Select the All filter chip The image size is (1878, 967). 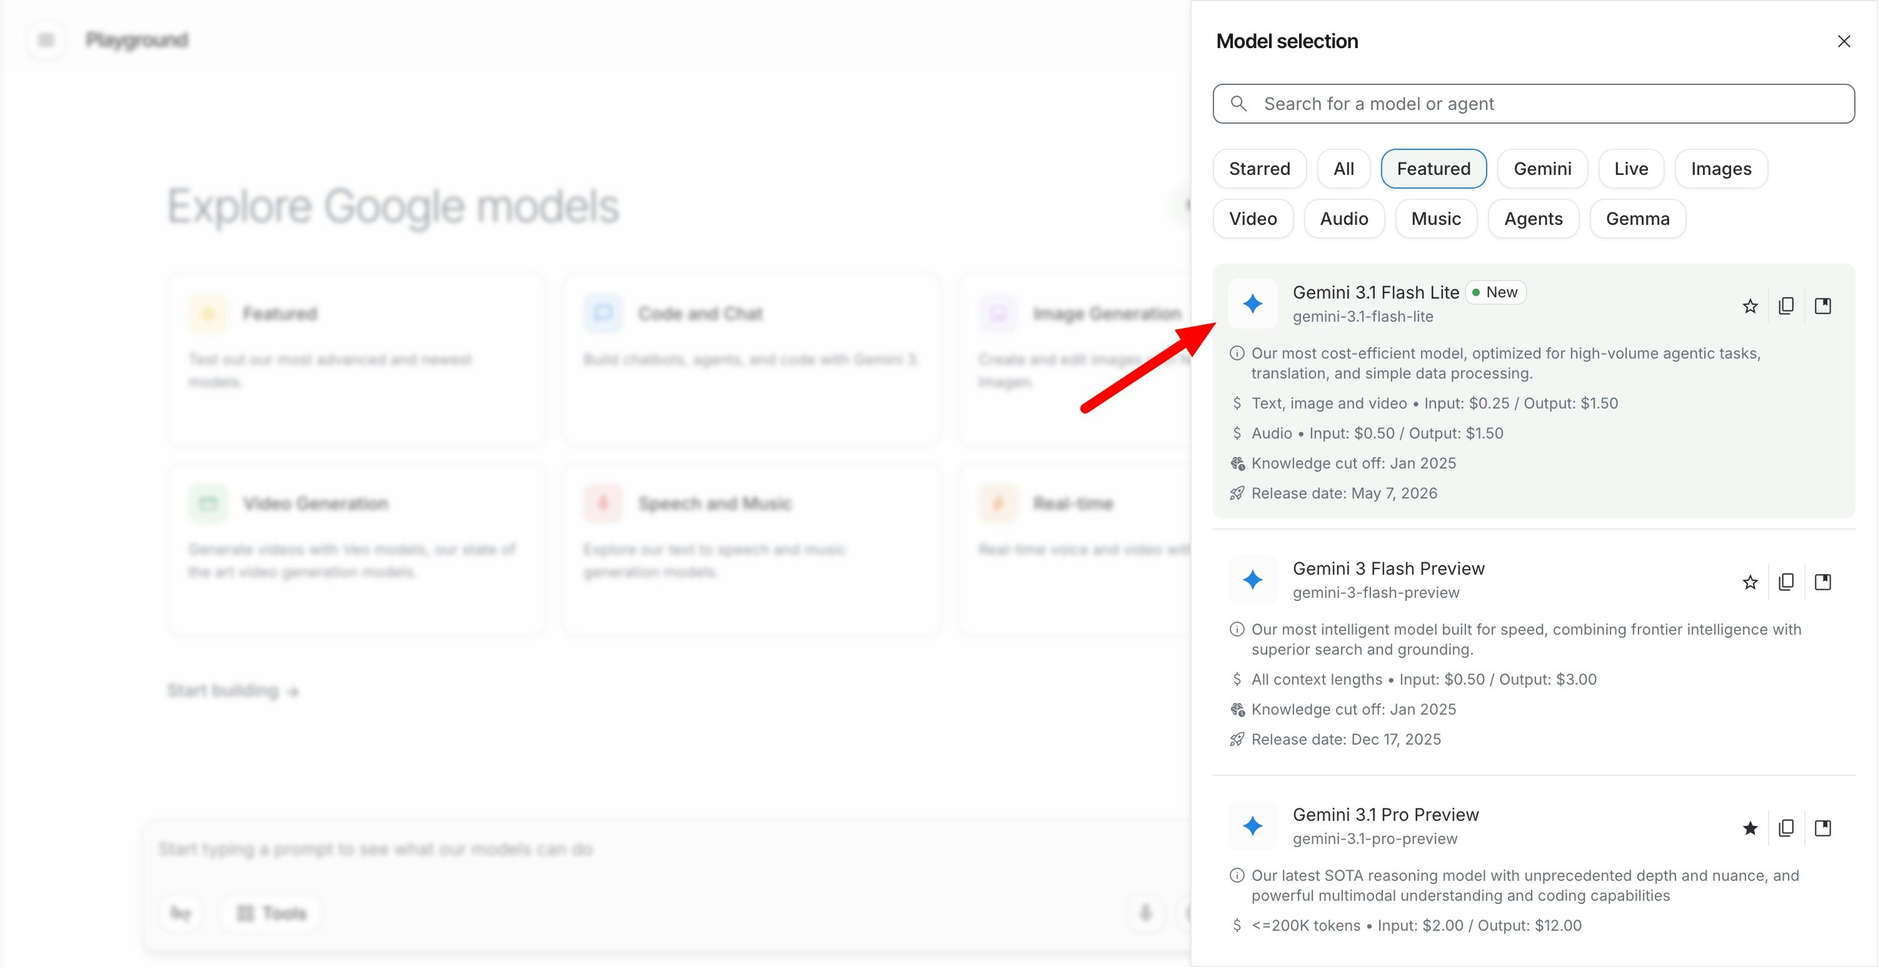pos(1343,168)
